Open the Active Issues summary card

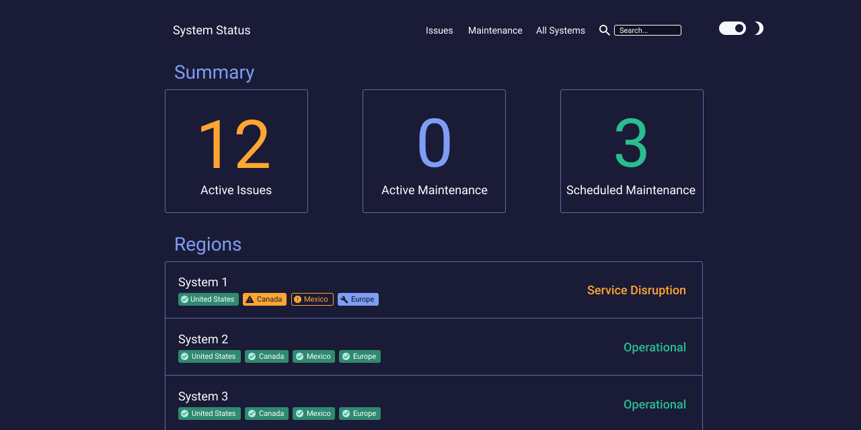(236, 150)
